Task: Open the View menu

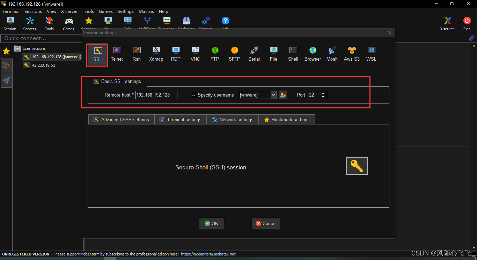Action: pyautogui.click(x=51, y=11)
